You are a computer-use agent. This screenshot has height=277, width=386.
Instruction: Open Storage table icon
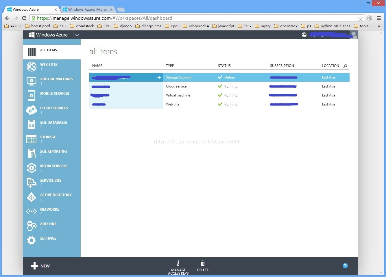(x=32, y=139)
